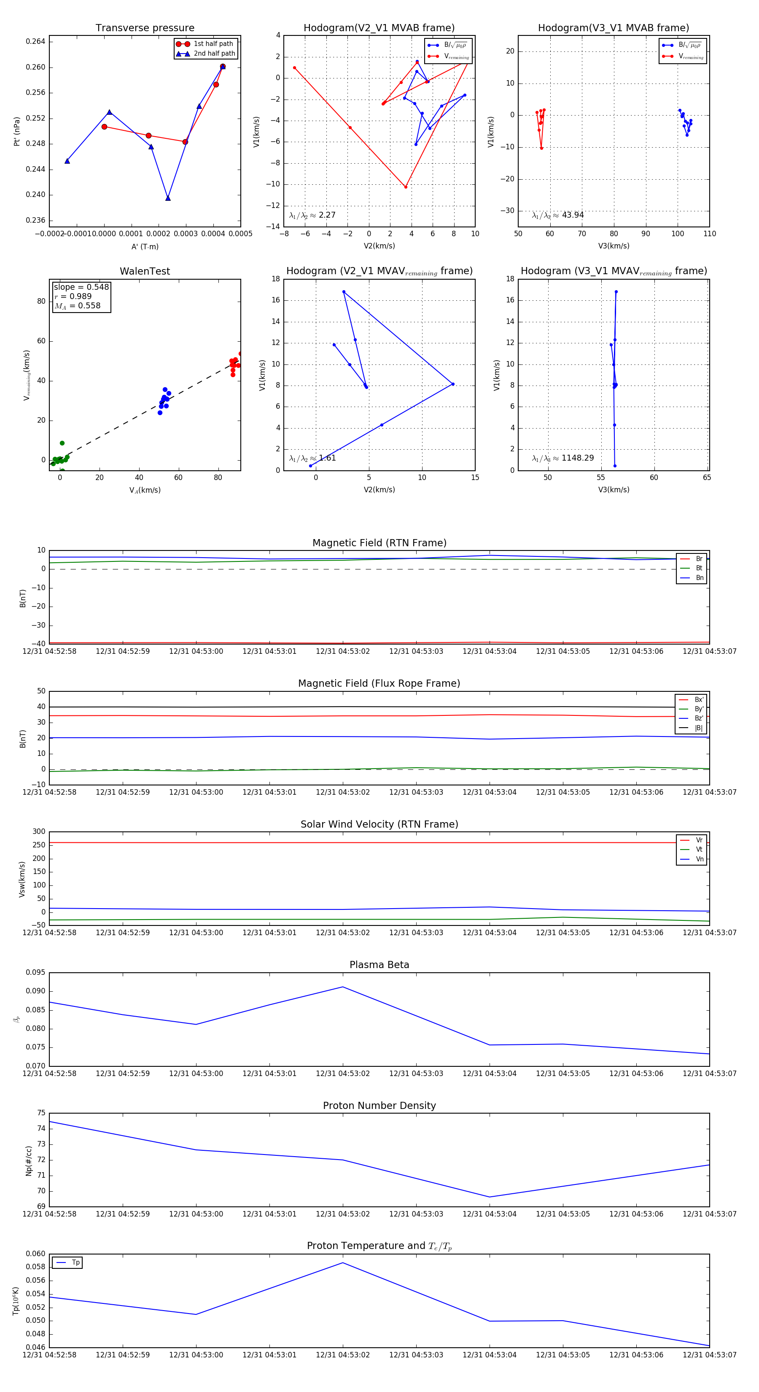The height and width of the screenshot is (1392, 759).
Task: Click the WalenTest slope and r annotation box
Action: click(x=81, y=296)
